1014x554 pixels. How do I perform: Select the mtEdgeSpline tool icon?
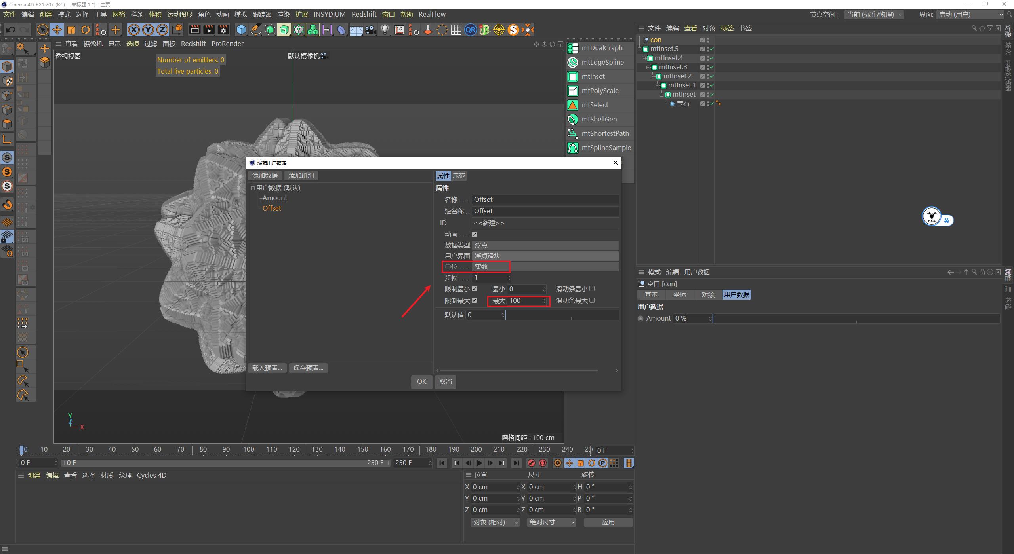click(573, 62)
